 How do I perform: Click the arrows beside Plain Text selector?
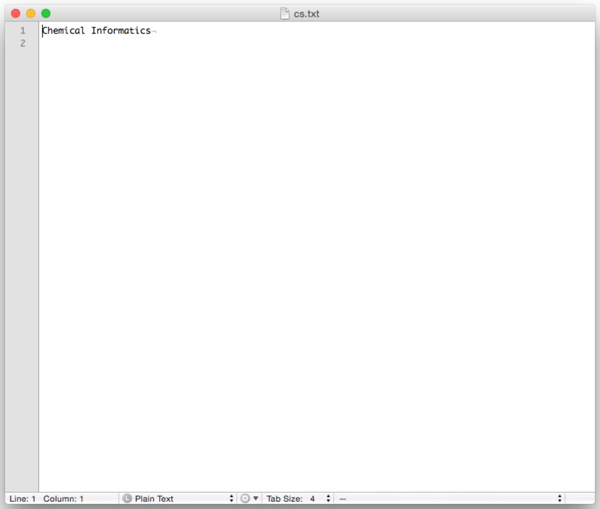point(231,498)
